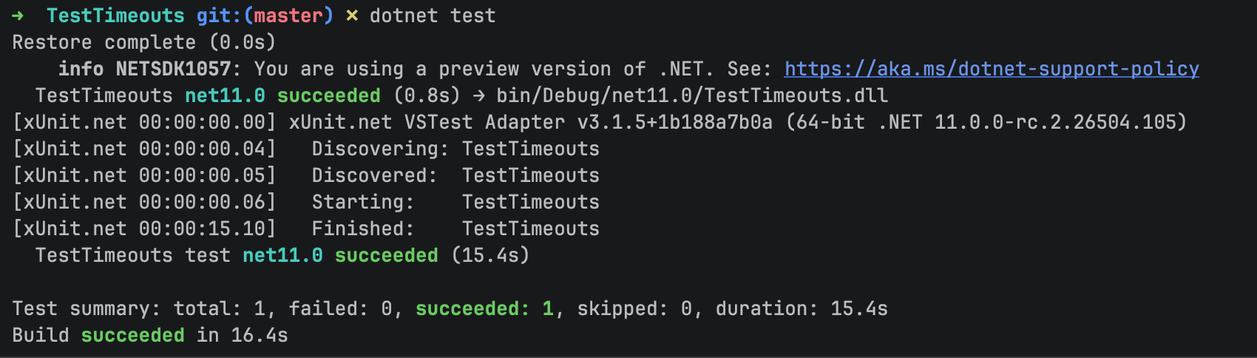
Task: Open the aka.ms dotnet-support-policy link
Action: pyautogui.click(x=992, y=69)
